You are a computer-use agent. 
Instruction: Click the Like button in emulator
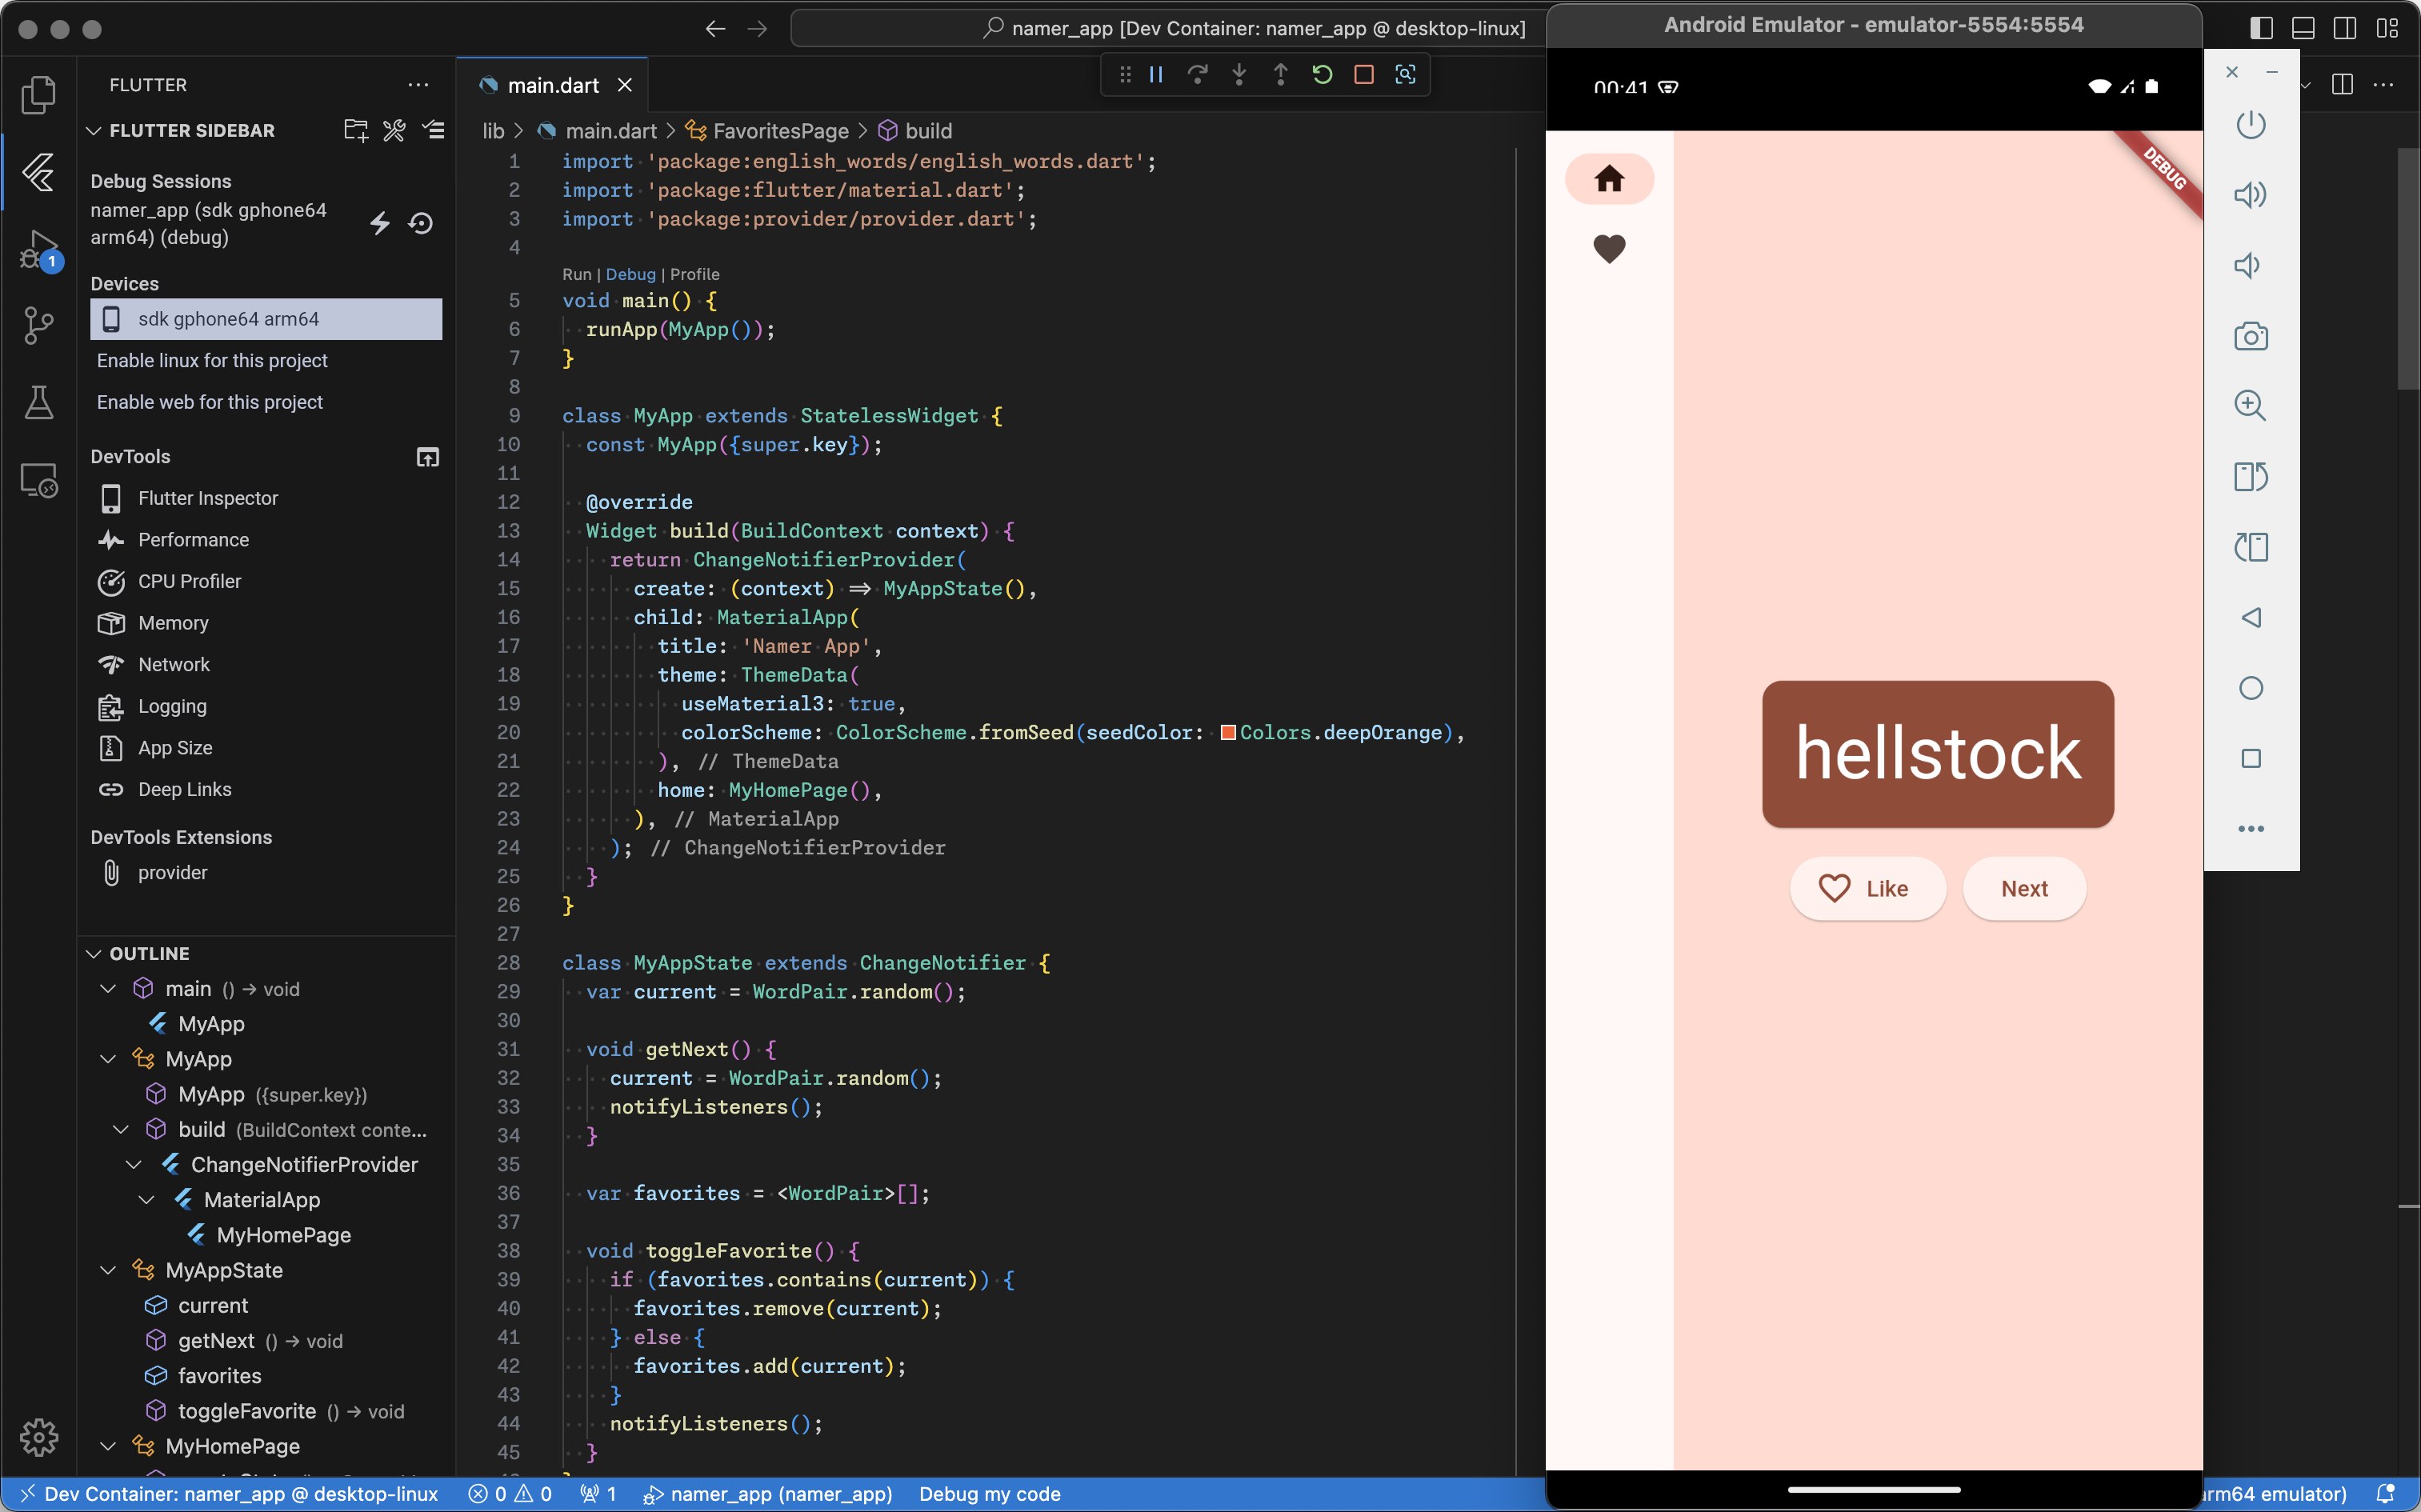tap(1866, 888)
